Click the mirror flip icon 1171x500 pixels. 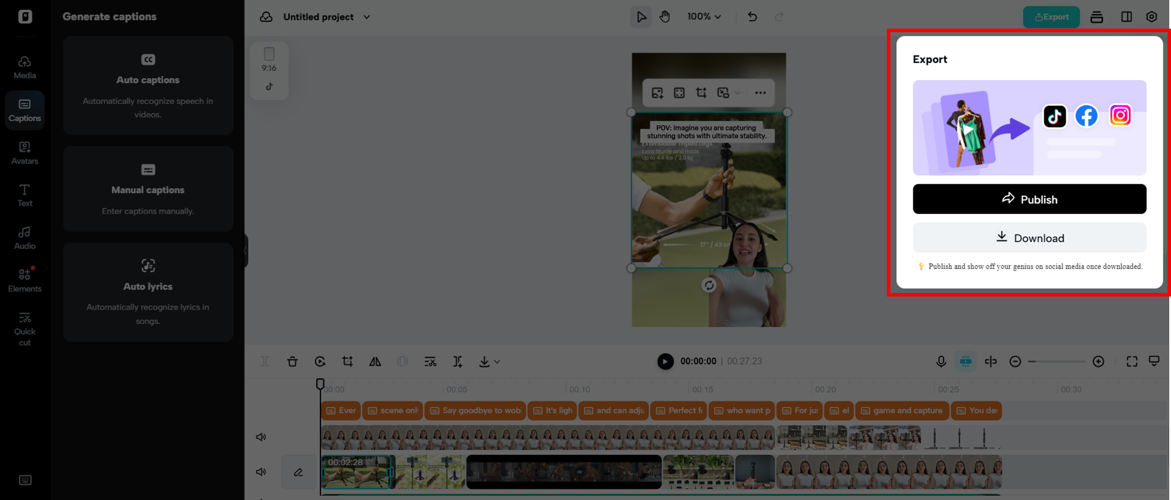click(375, 361)
